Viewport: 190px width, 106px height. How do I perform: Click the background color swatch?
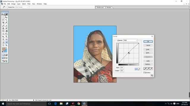(x=6, y=51)
